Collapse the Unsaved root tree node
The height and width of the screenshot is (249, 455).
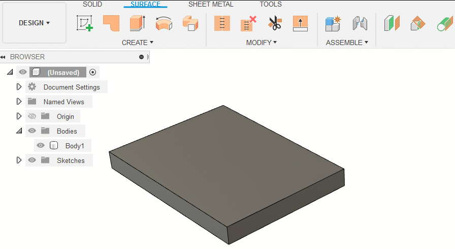10,72
